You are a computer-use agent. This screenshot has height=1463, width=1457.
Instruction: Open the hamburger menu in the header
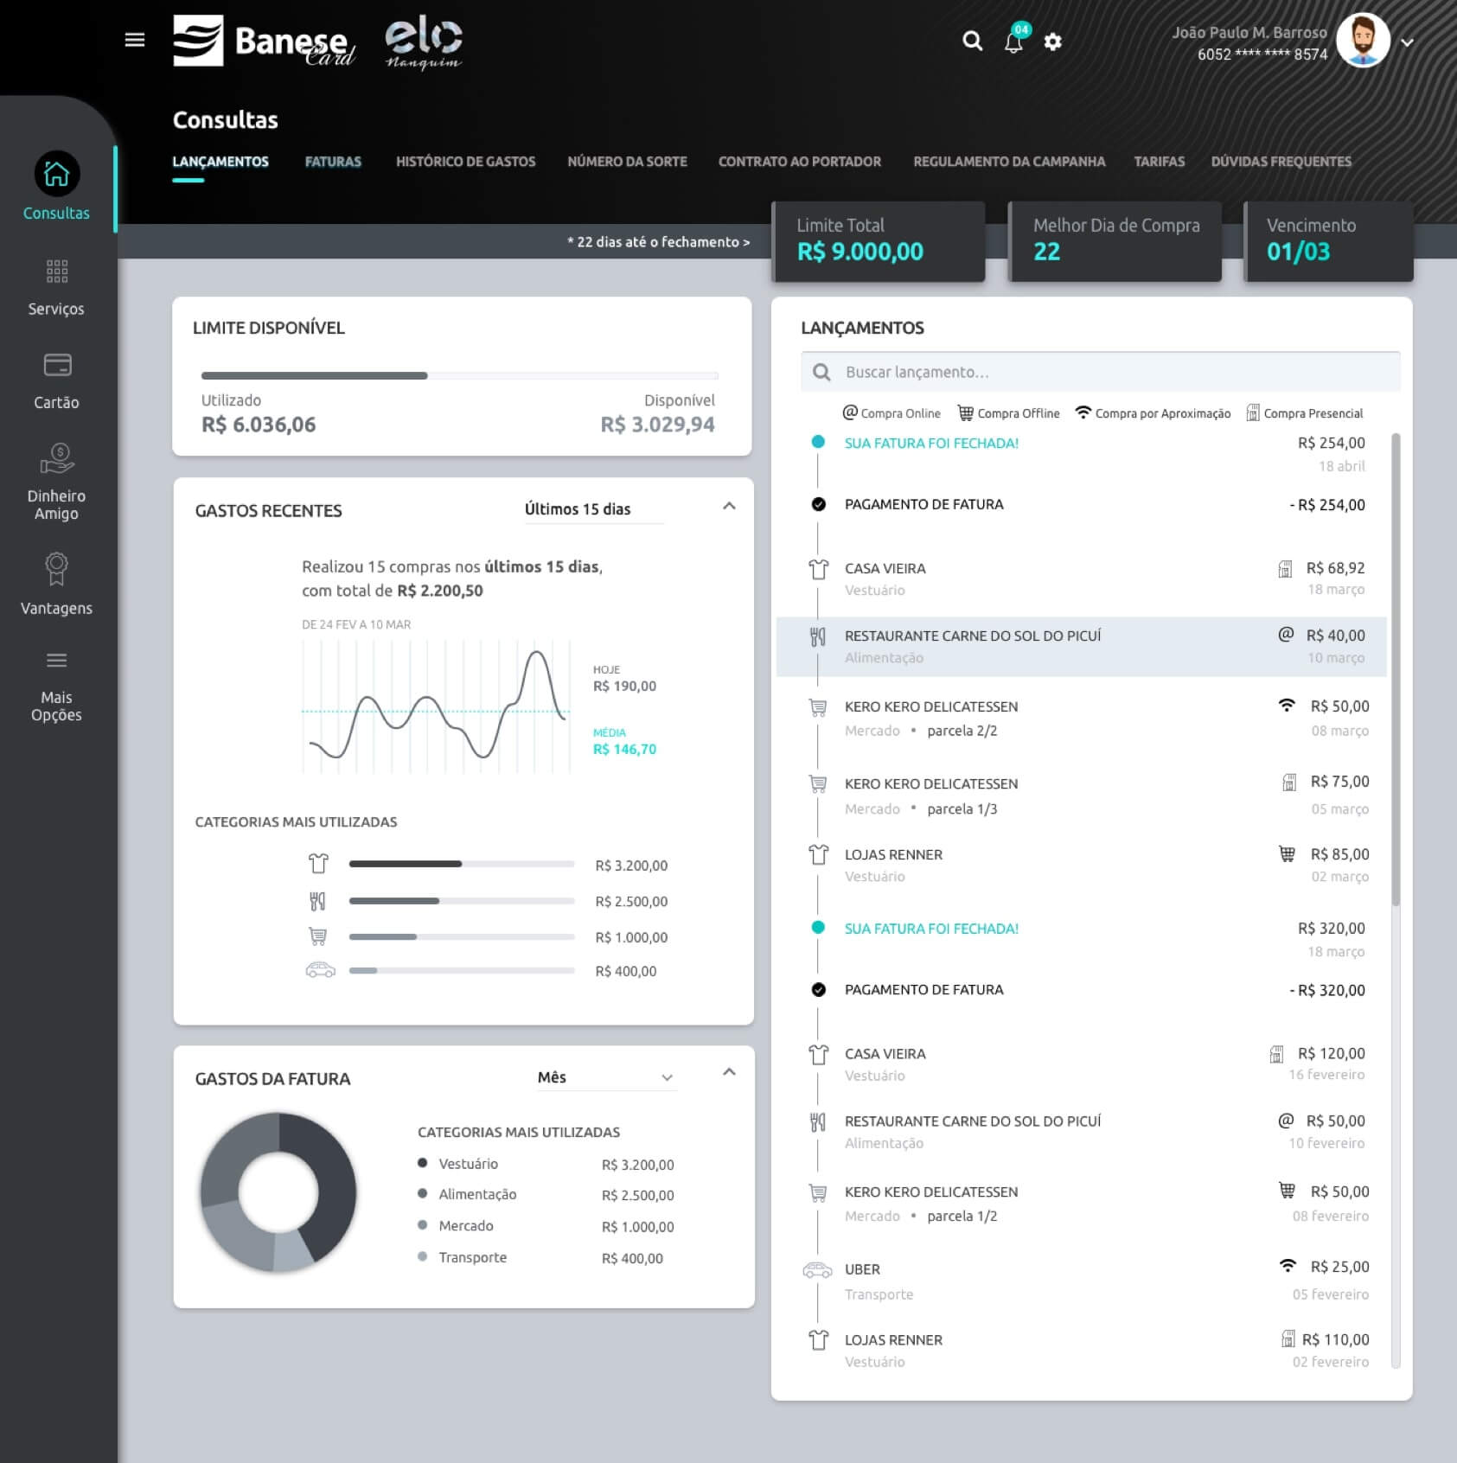click(x=134, y=40)
